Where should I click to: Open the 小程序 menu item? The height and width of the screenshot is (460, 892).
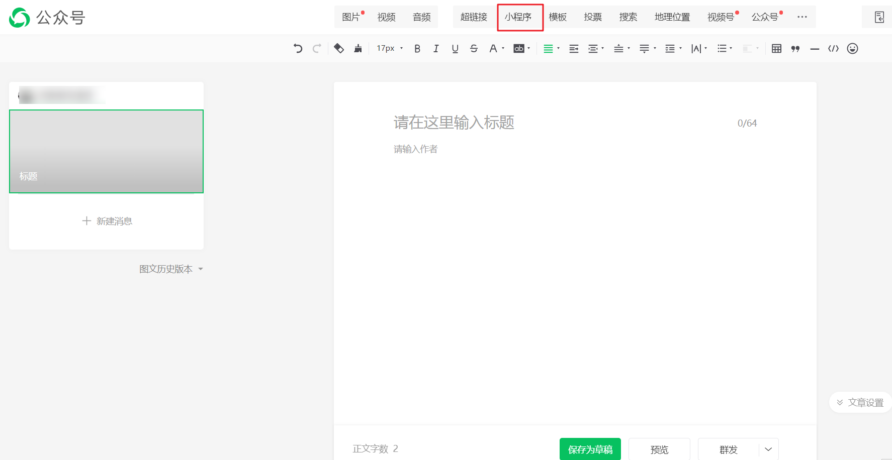[518, 17]
